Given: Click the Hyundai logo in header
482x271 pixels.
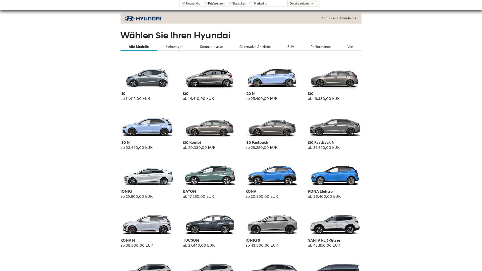Looking at the screenshot, I should [143, 19].
